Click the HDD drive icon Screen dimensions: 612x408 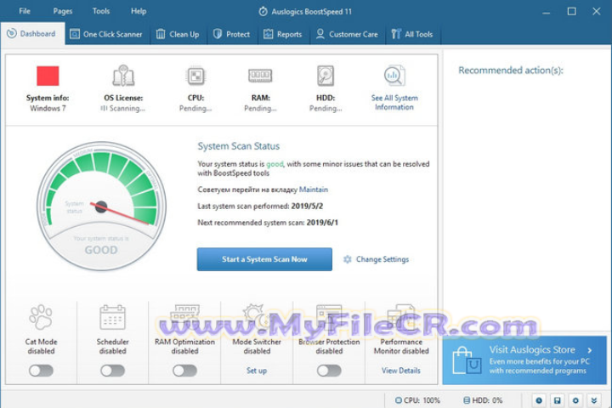point(326,76)
